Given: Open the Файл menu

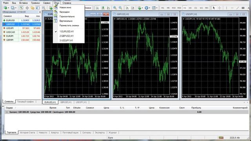Looking at the screenshot, I should (x=6, y=3).
